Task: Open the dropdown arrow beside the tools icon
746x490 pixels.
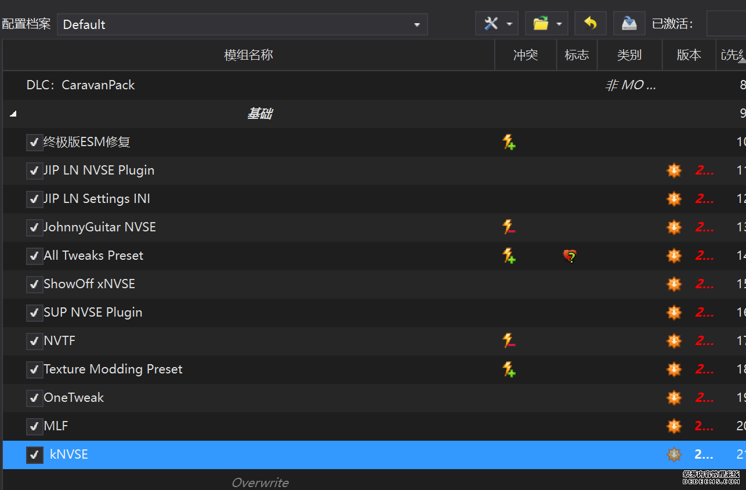Action: pos(509,24)
